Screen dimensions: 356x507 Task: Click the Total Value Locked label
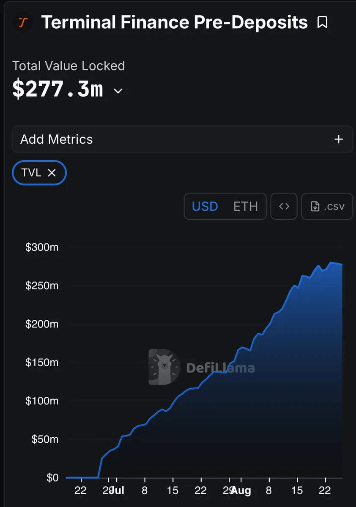68,65
